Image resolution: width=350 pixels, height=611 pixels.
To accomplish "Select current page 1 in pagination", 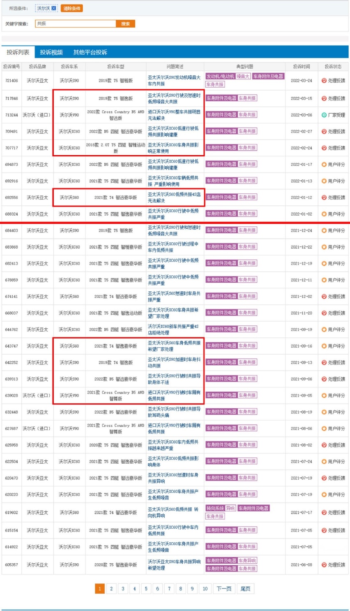I will coord(99,589).
